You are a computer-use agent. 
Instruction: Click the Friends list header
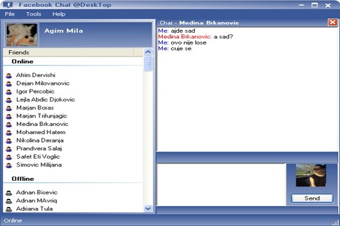pyautogui.click(x=69, y=53)
